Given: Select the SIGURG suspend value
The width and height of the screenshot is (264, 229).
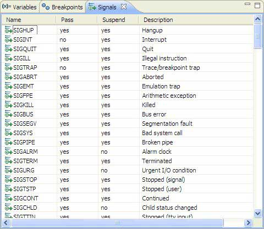Looking at the screenshot, I should coord(104,170).
